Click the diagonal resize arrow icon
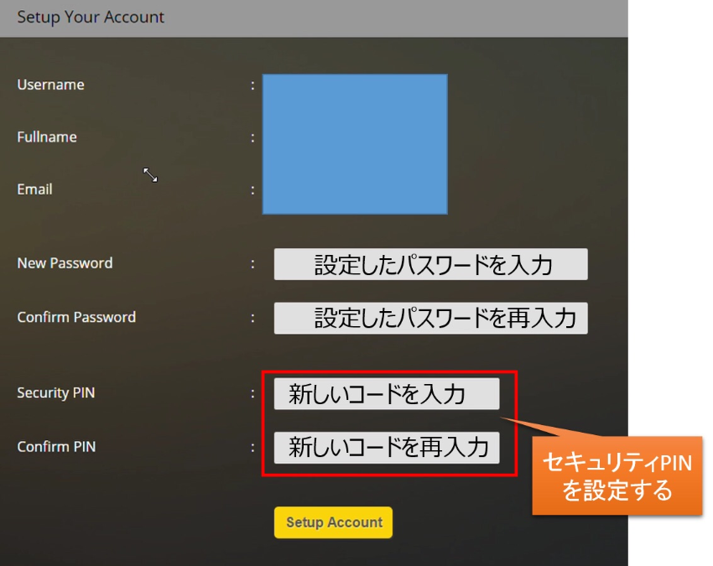 tap(150, 175)
